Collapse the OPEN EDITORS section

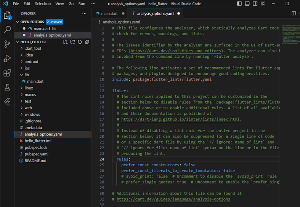coord(18,22)
